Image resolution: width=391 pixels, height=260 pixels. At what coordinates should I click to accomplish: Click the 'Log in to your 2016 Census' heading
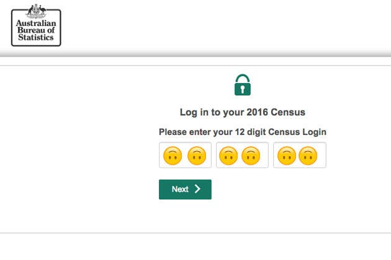point(243,112)
